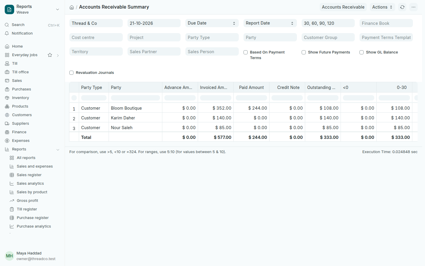Click the Suppliers truck icon

[x=7, y=124]
